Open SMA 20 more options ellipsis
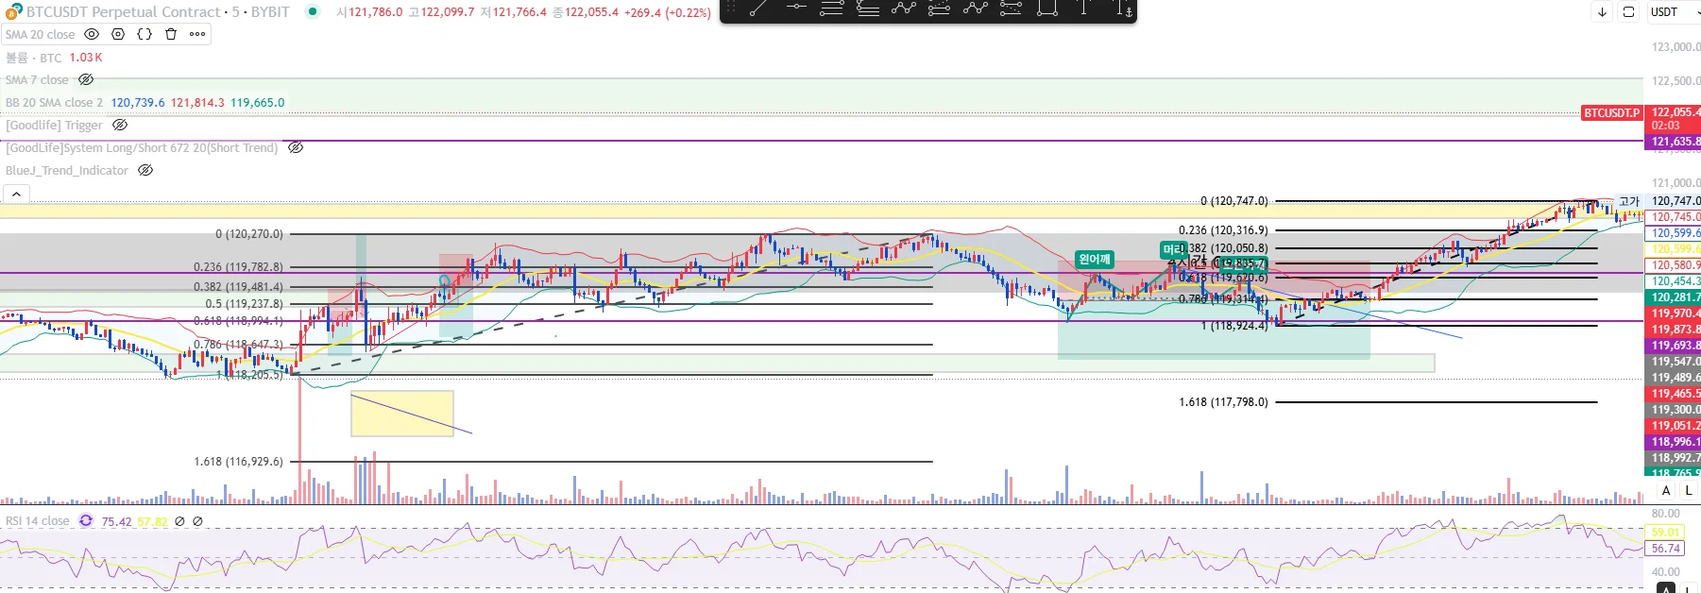The width and height of the screenshot is (1701, 593). (197, 34)
